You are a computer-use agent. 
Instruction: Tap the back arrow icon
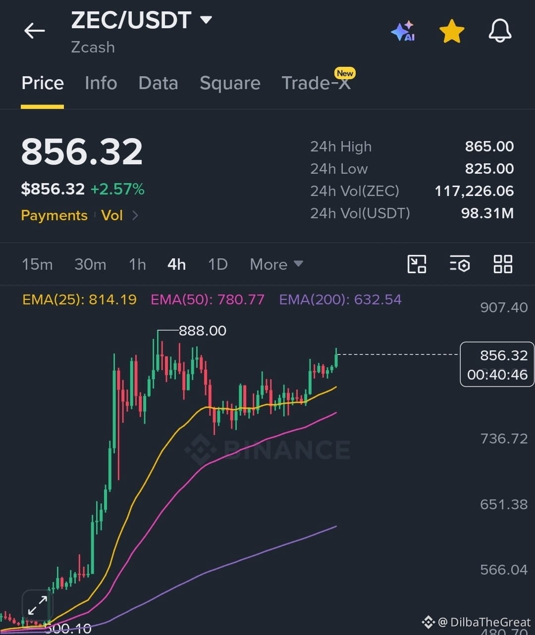point(34,31)
